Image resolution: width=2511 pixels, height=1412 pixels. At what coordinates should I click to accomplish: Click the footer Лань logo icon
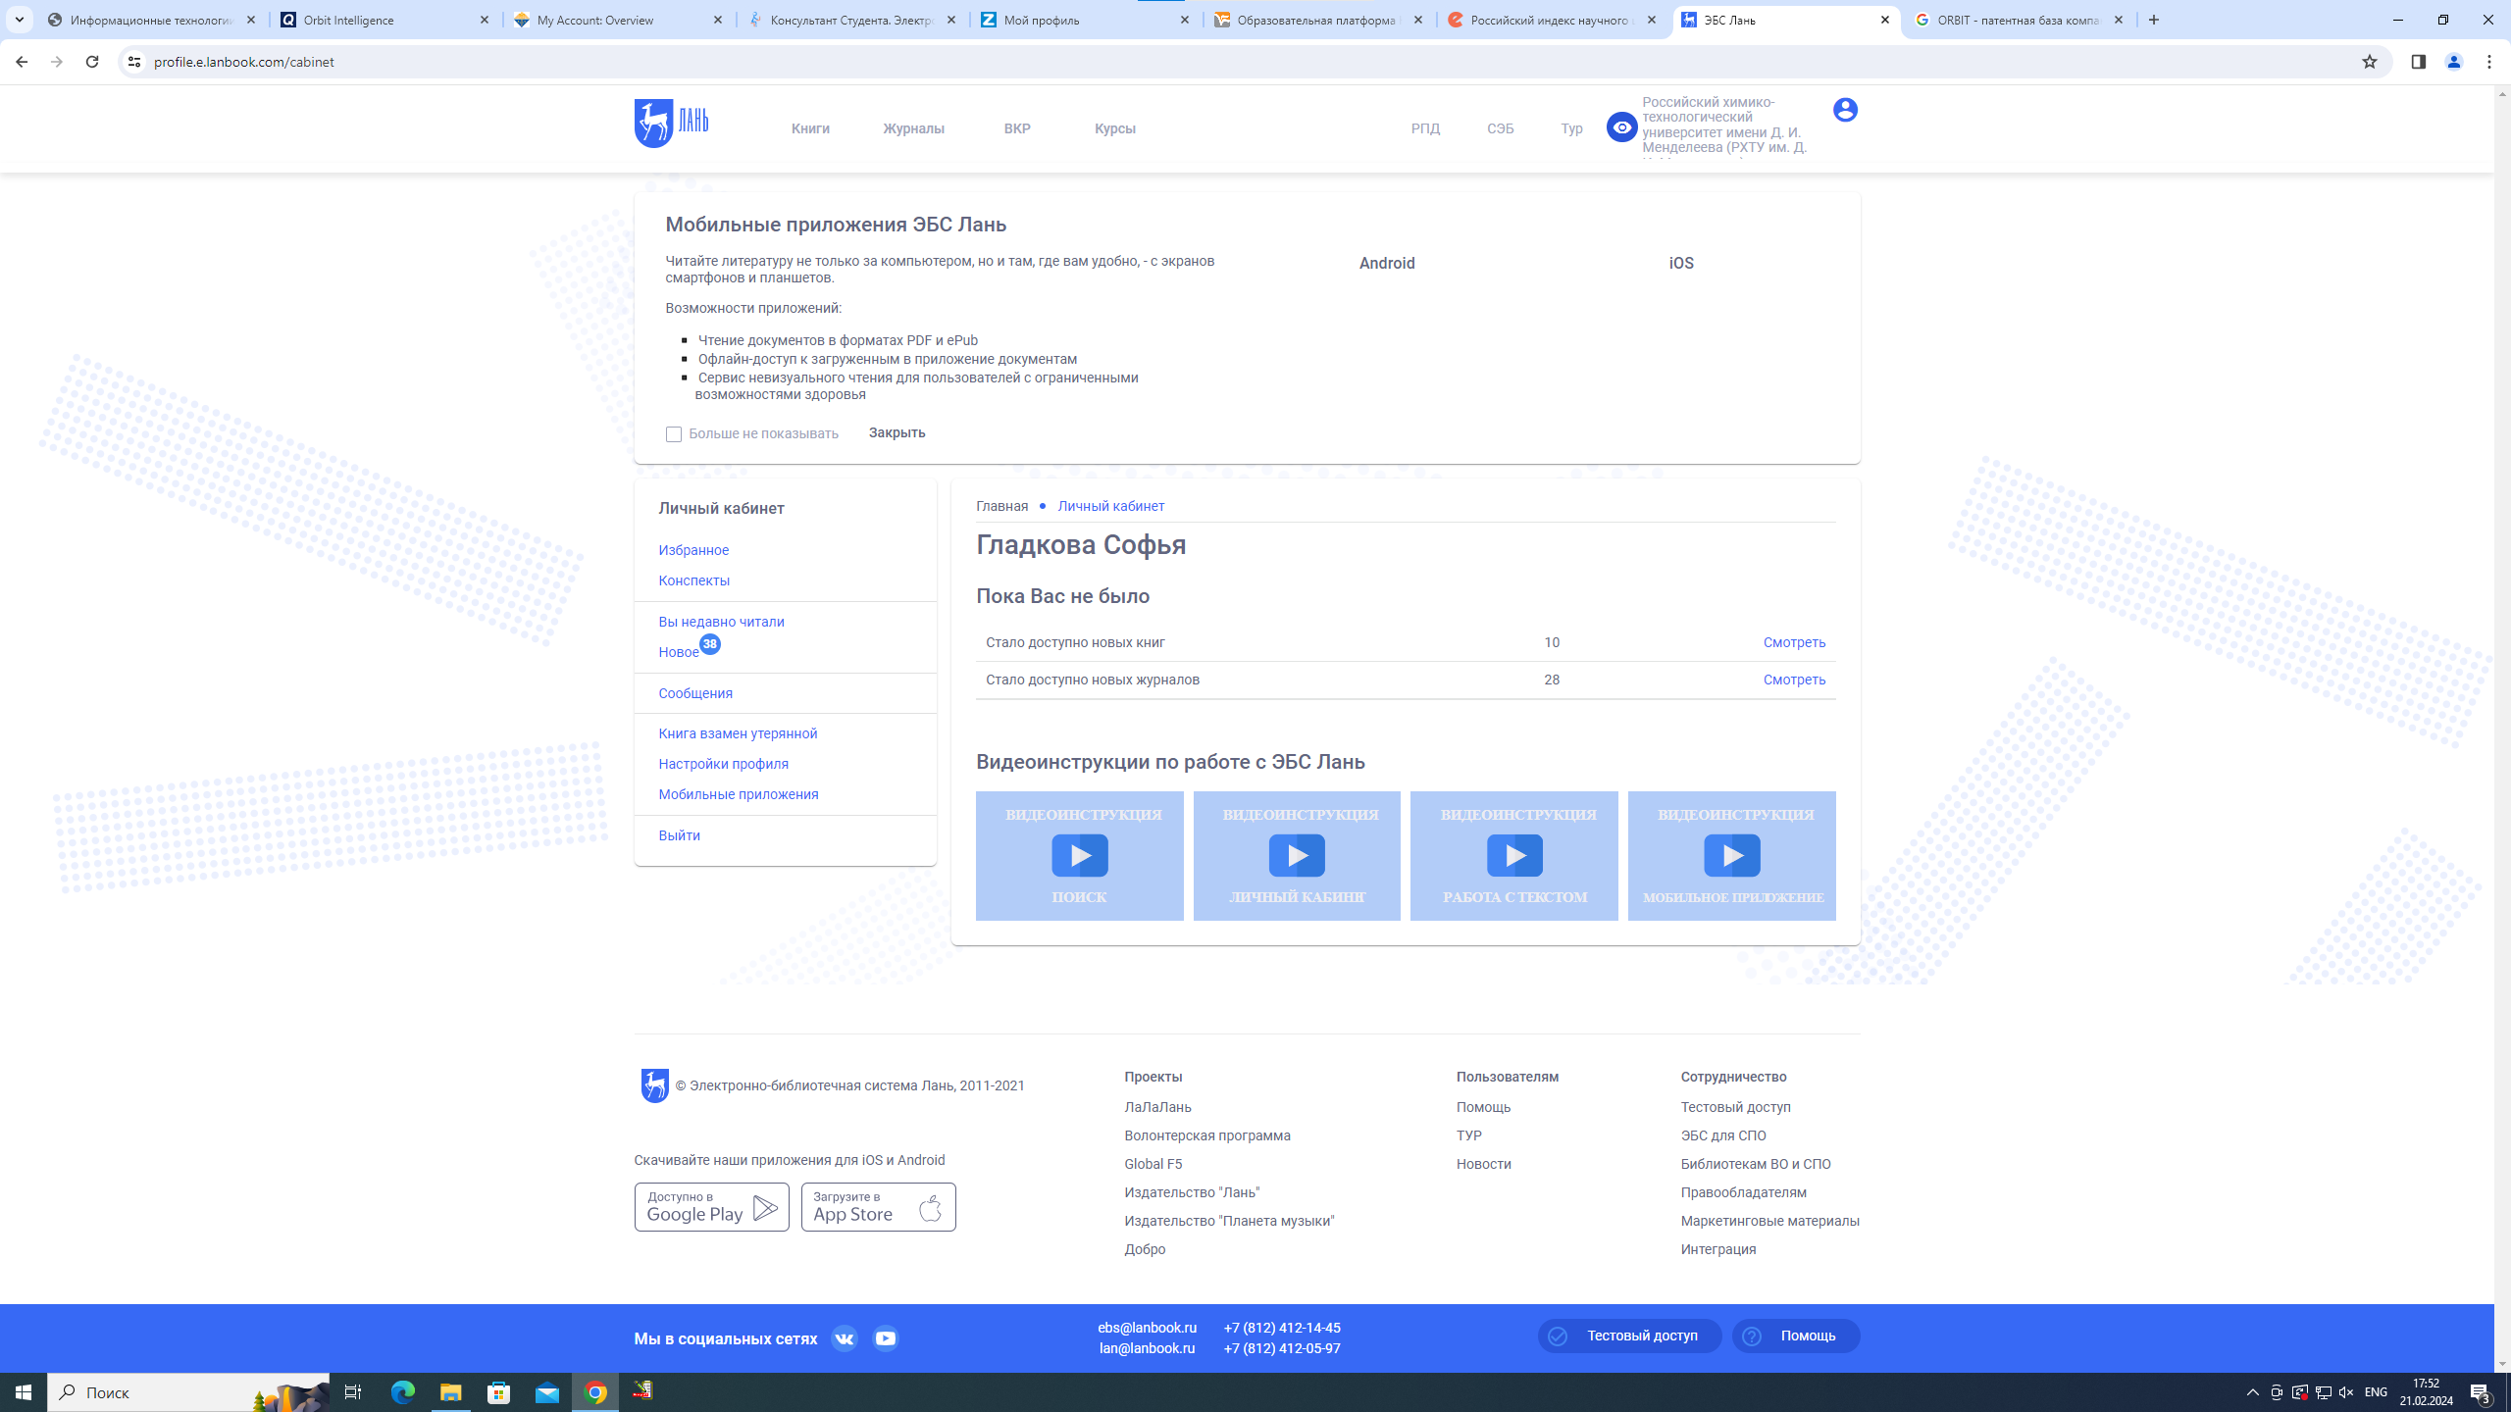[x=654, y=1085]
